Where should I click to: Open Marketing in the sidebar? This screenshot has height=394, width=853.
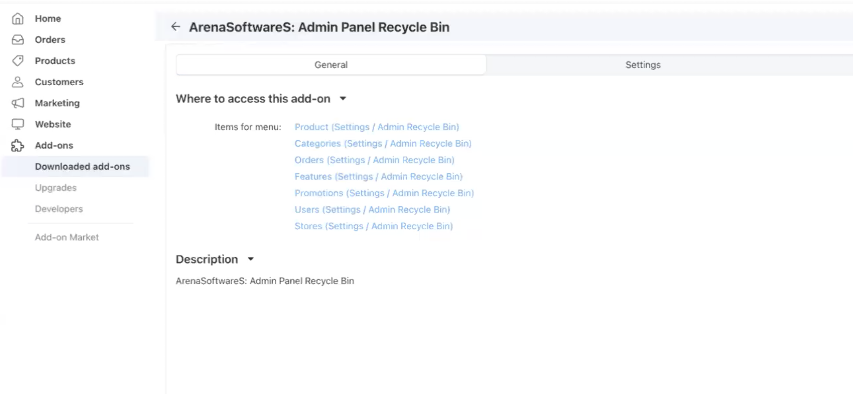(x=57, y=103)
